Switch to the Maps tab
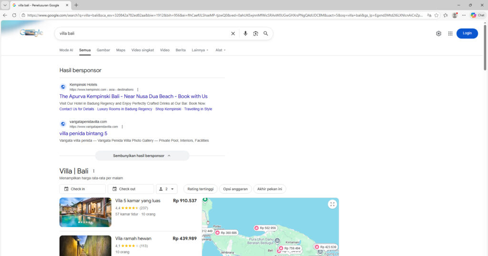This screenshot has height=256, width=488. click(121, 50)
